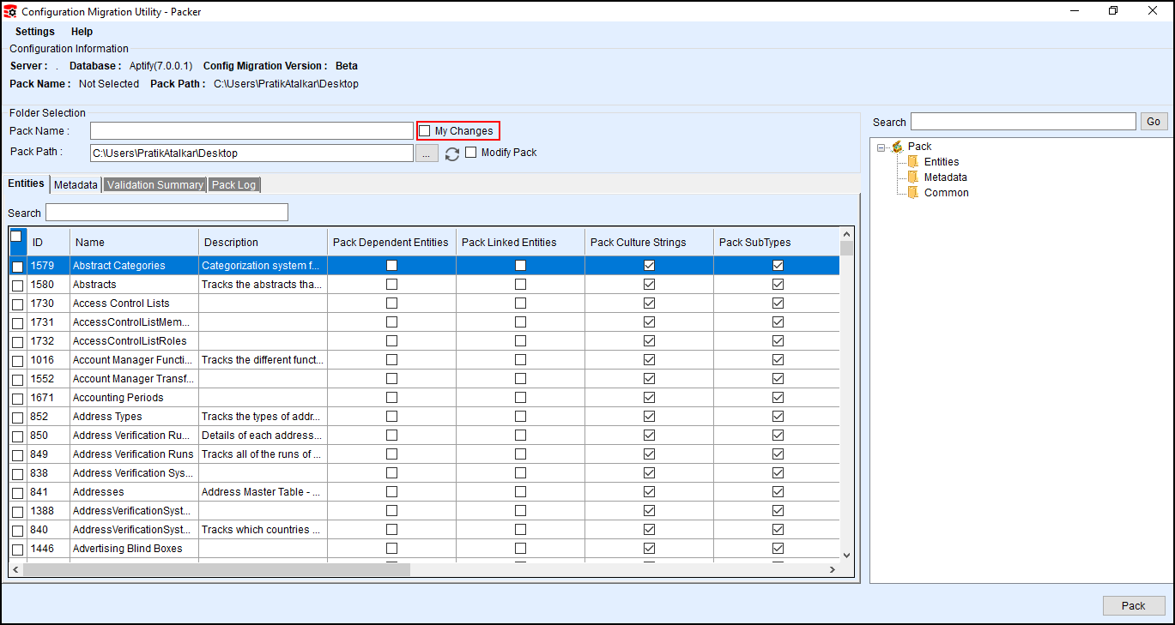The image size is (1175, 625).
Task: Open the Pack Log tab
Action: (x=233, y=185)
